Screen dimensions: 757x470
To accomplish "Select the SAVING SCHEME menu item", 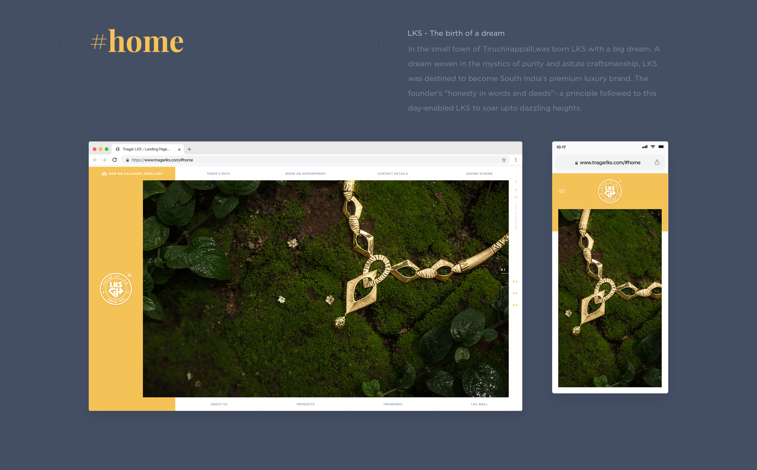I will tap(479, 173).
